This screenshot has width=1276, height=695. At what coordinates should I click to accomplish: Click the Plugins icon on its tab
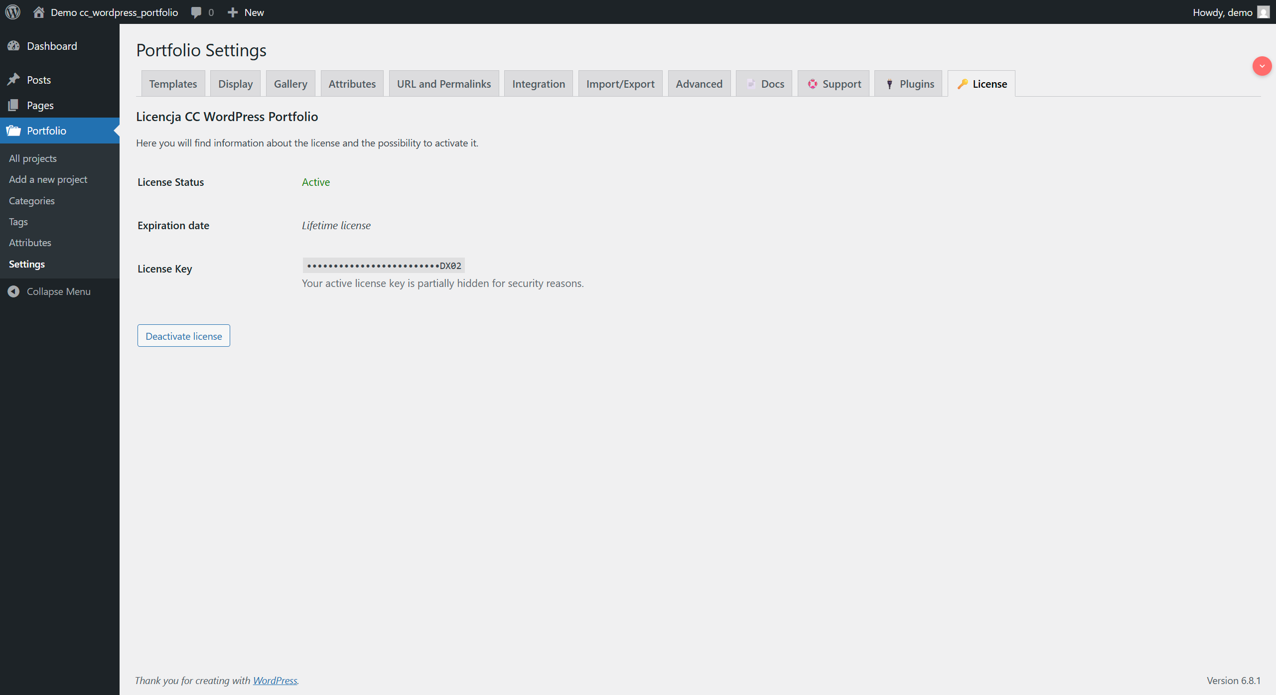click(889, 84)
